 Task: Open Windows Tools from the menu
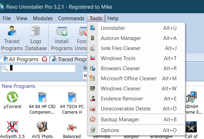[x=136, y=58]
